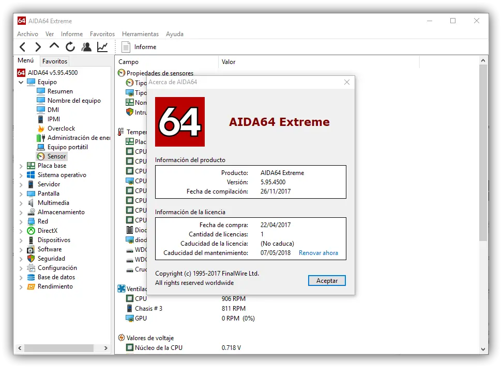Click the Configuración gear icon
502x368 pixels.
point(31,267)
